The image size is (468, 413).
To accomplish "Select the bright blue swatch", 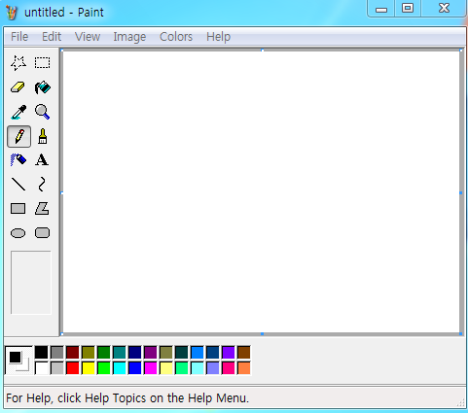I will point(135,368).
